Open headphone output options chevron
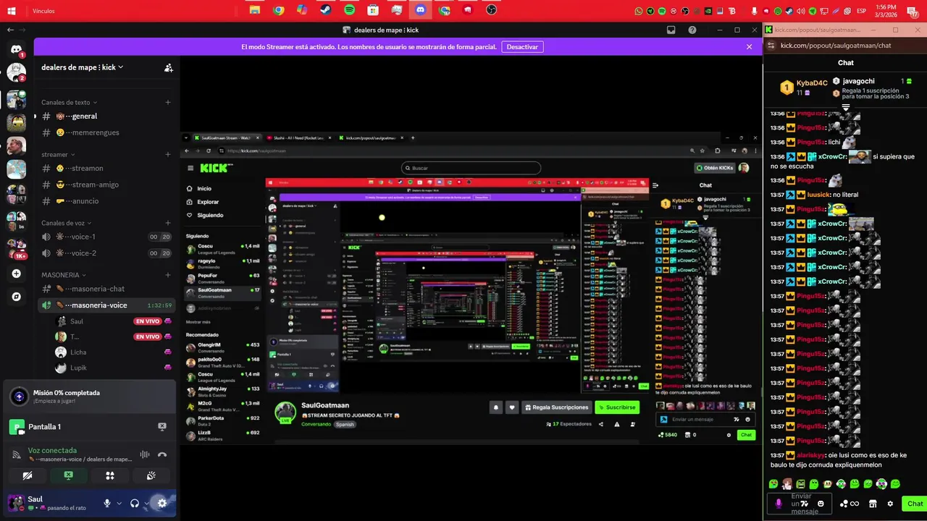Image resolution: width=927 pixels, height=521 pixels. point(146,503)
